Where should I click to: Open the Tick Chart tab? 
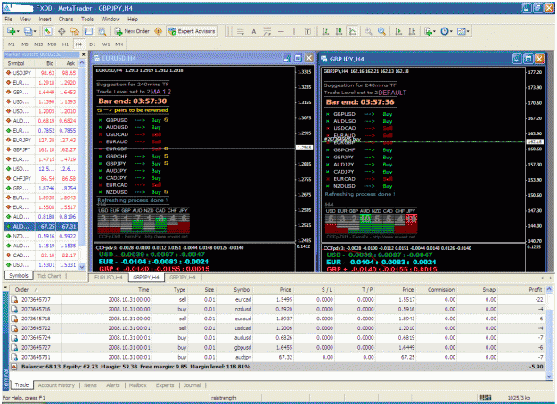[49, 276]
